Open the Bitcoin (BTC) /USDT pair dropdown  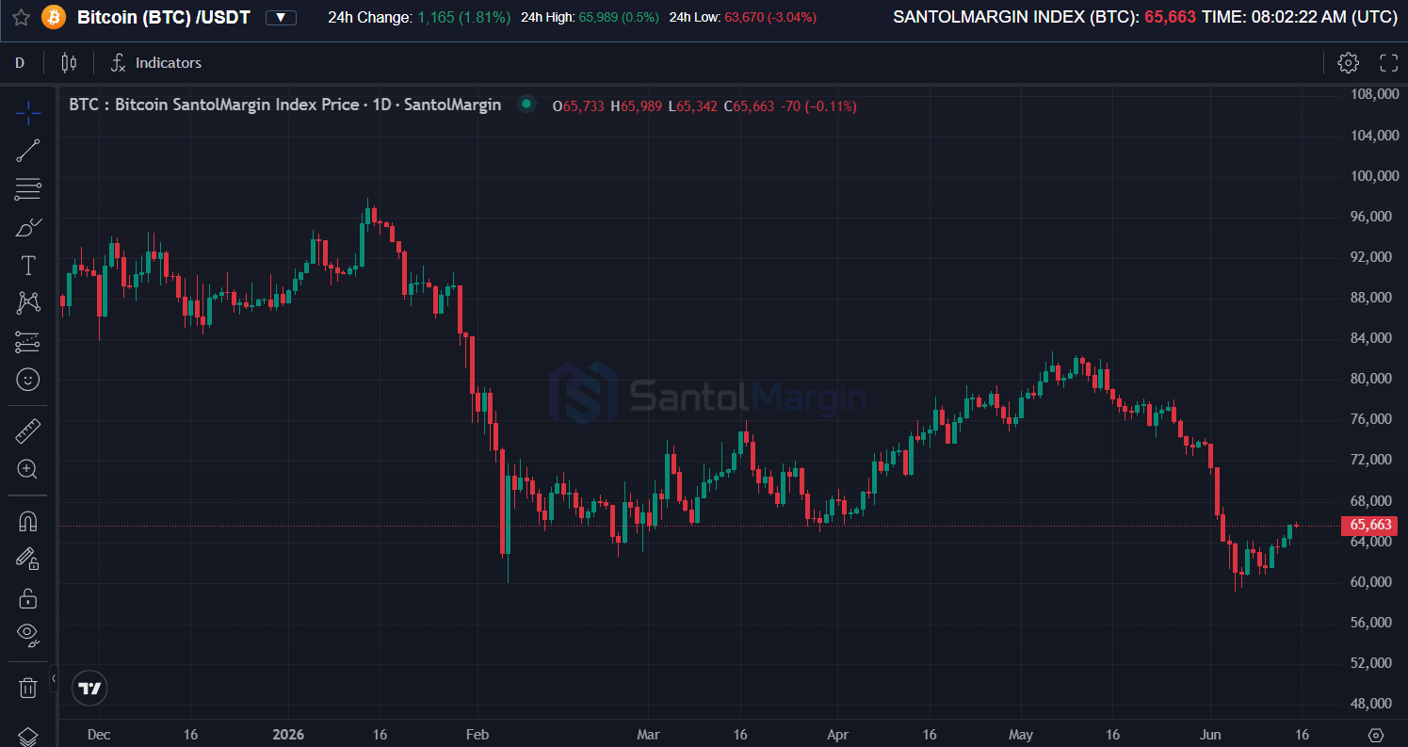(x=281, y=17)
